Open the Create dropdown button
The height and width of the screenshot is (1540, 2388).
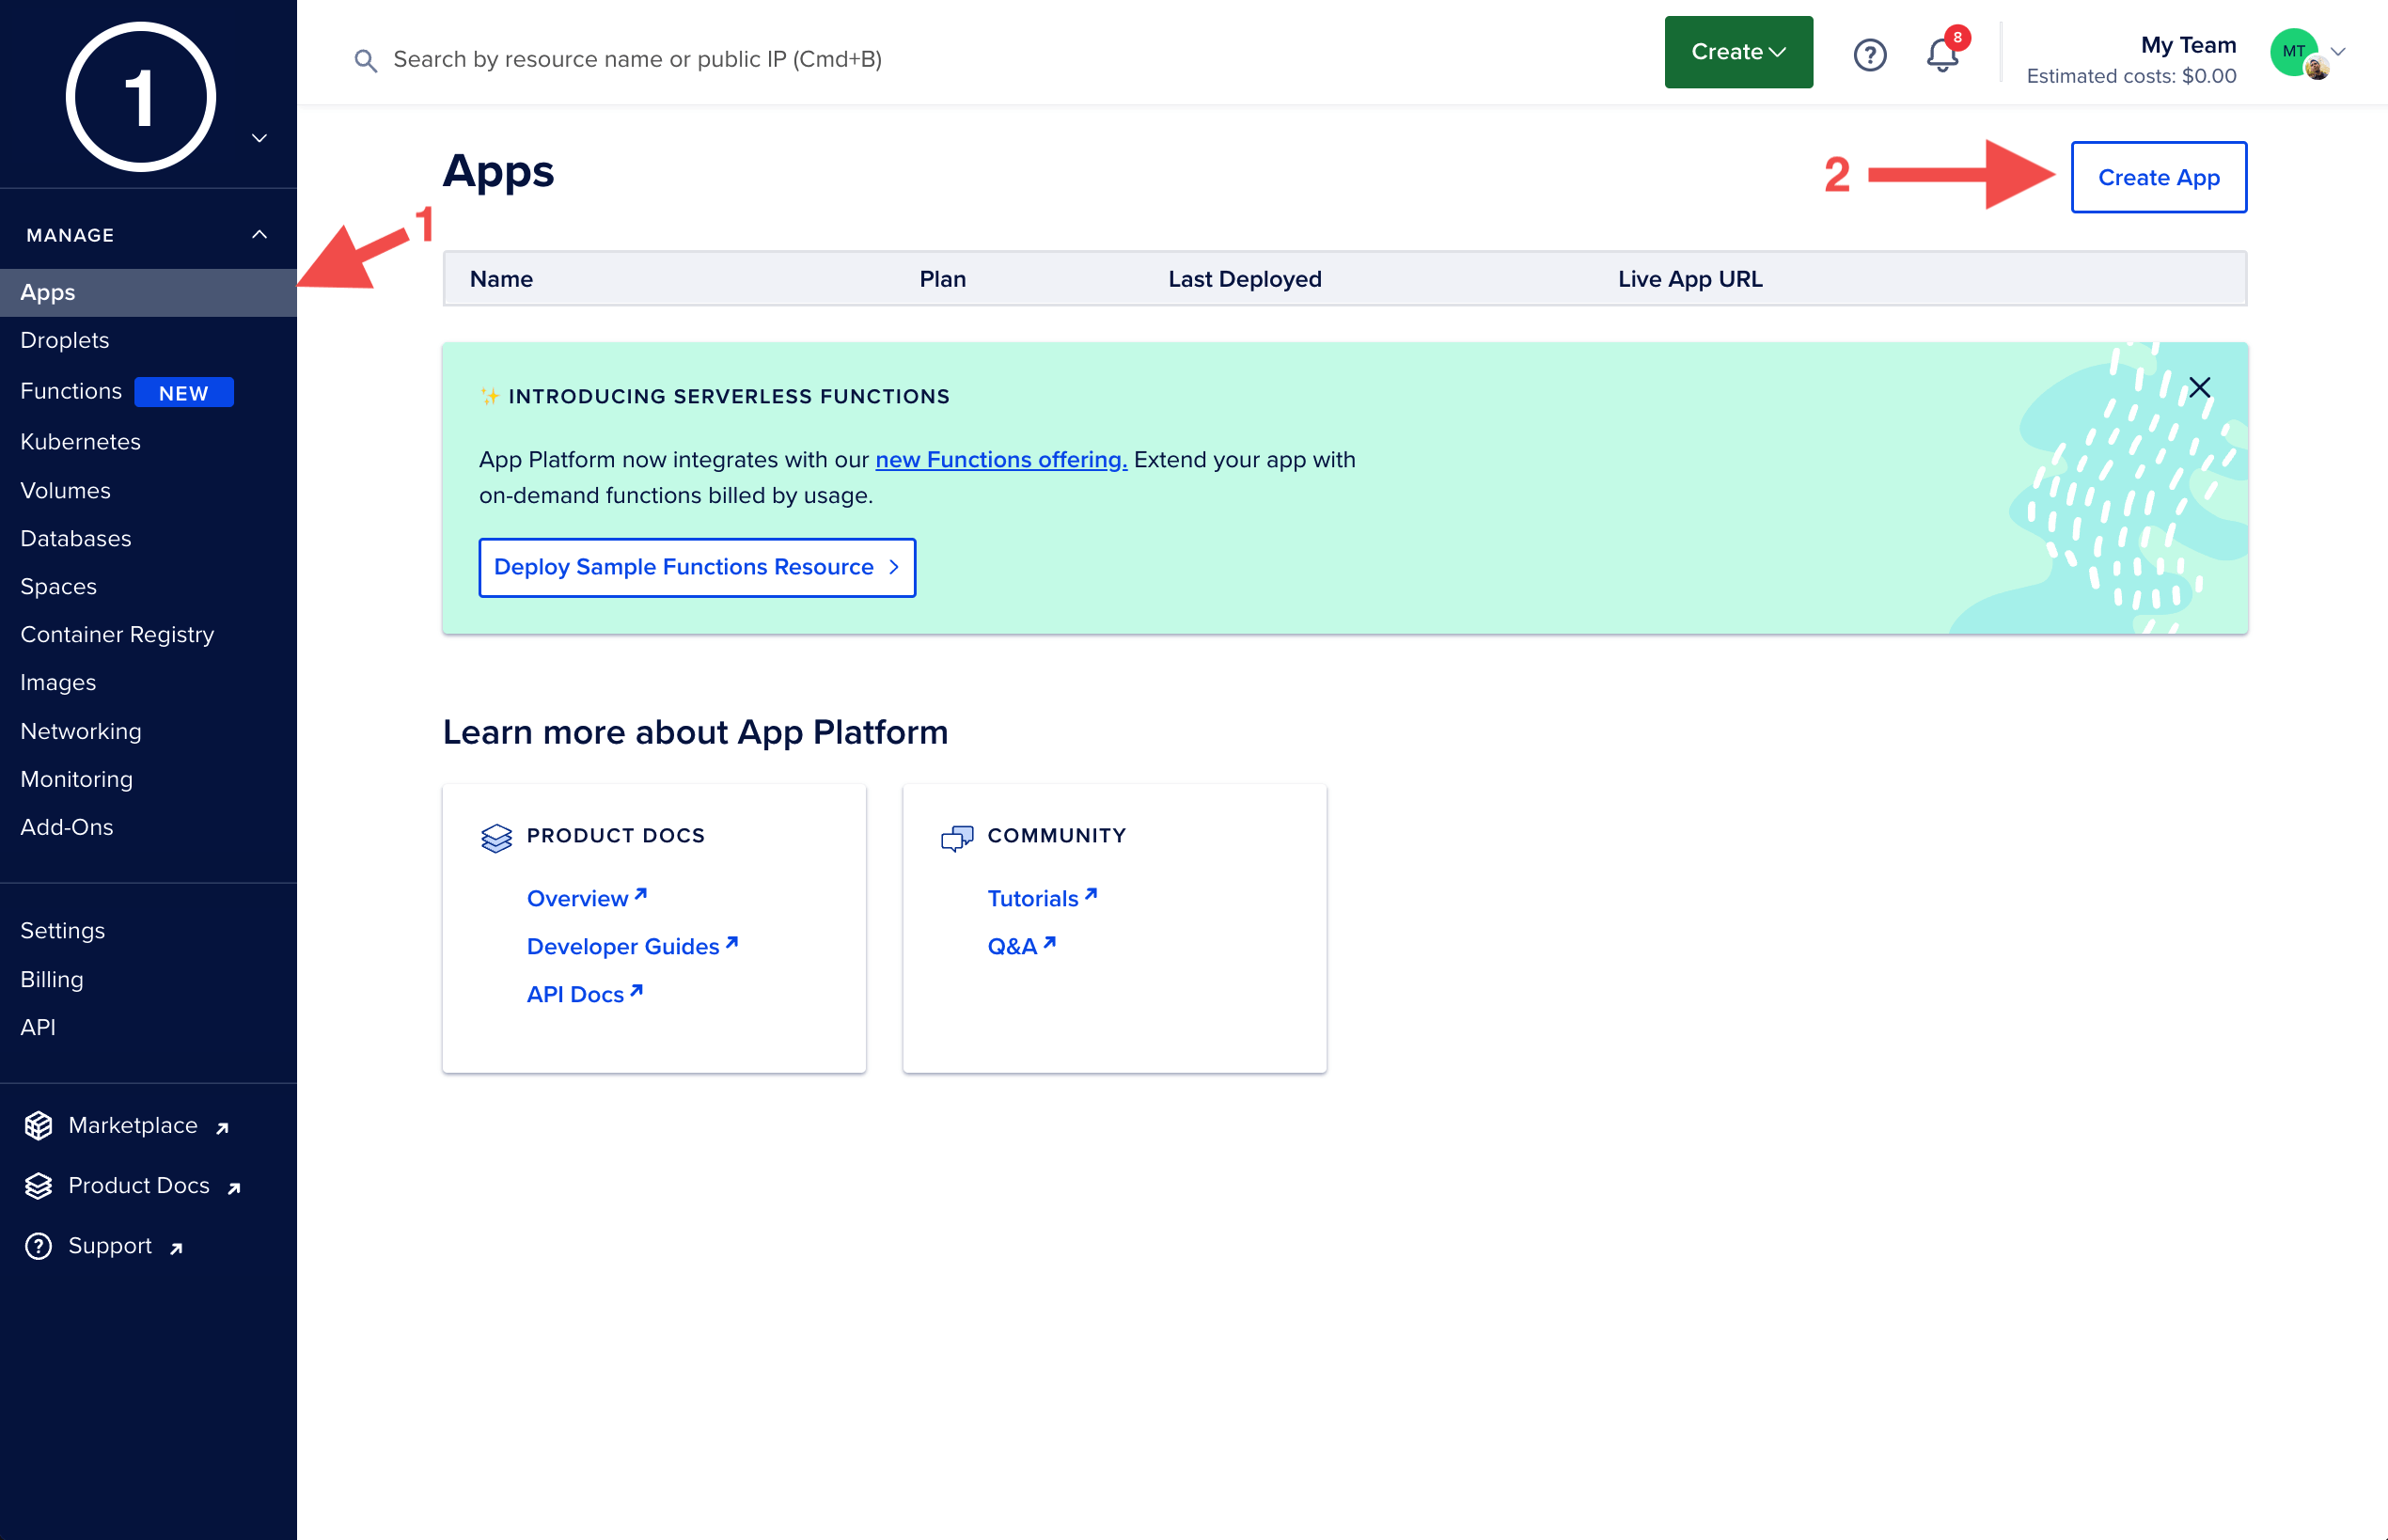click(x=1738, y=52)
